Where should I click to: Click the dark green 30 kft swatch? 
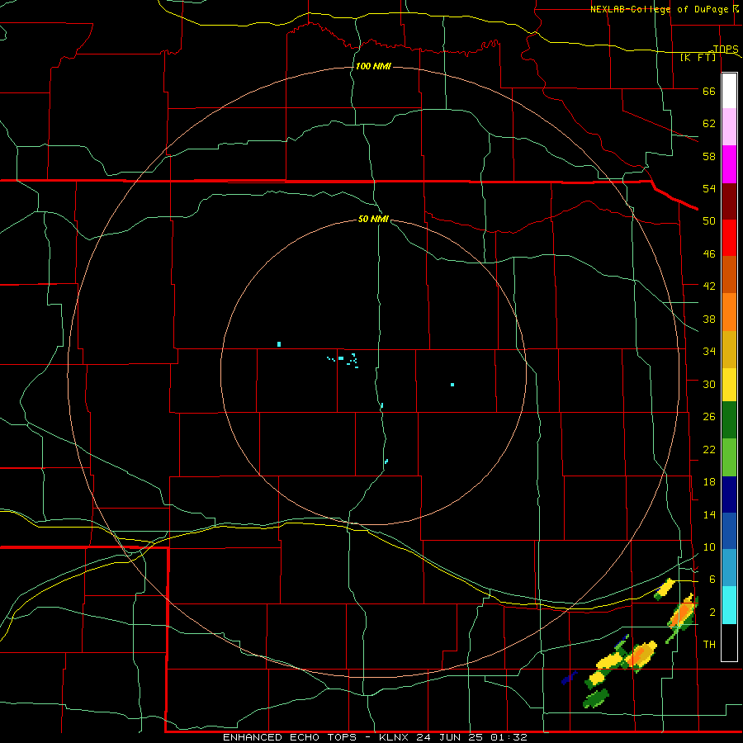(729, 420)
